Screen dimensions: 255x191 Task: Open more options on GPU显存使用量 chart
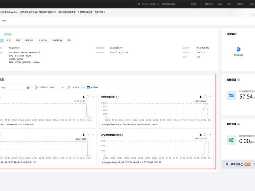click(x=209, y=135)
